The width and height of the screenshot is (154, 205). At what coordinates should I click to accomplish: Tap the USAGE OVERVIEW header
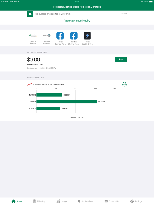(36, 78)
